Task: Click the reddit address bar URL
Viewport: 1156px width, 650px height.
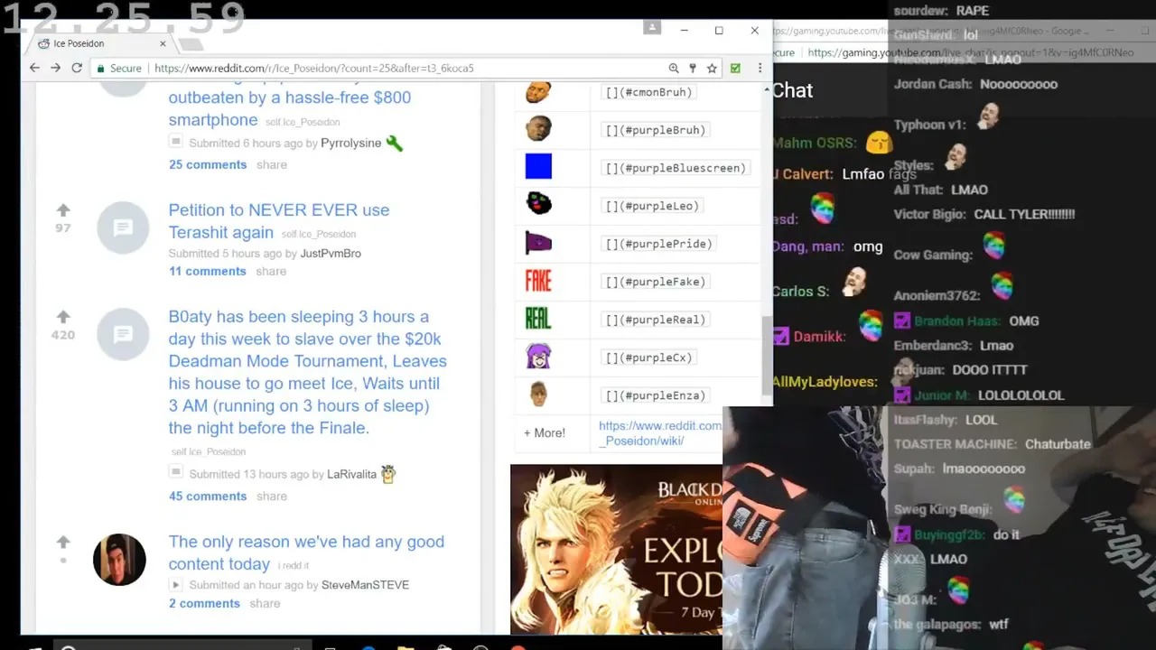Action: 313,68
